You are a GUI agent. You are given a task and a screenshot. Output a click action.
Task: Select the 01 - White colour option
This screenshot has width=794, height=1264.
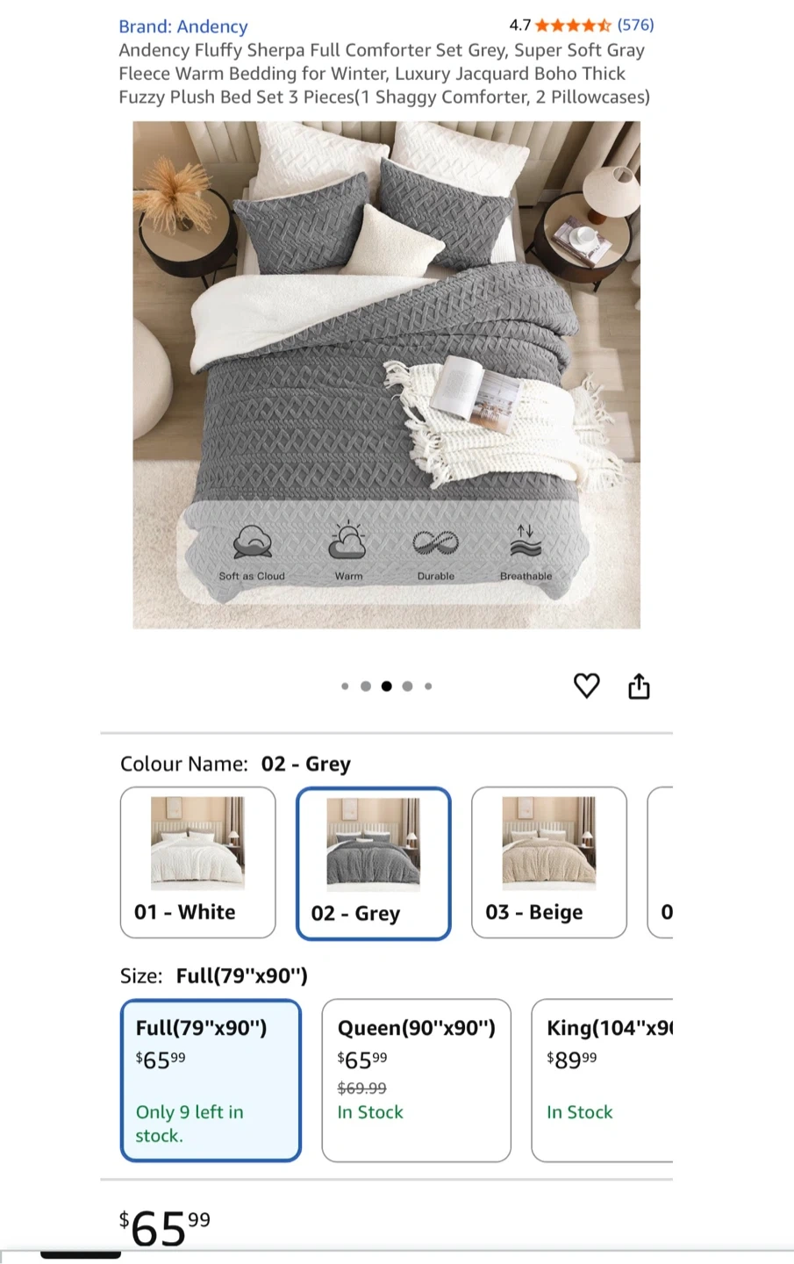198,862
